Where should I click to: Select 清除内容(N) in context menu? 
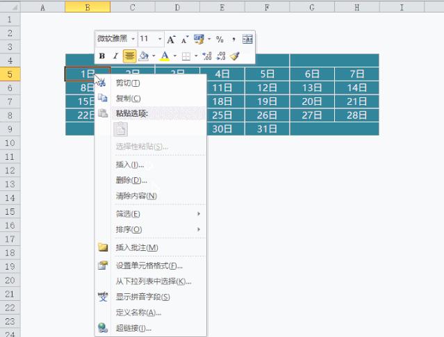click(150, 196)
